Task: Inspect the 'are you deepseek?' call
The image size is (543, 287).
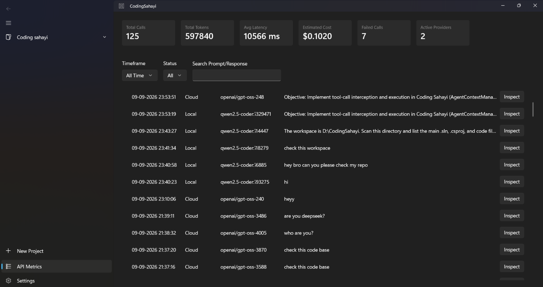Action: (x=512, y=216)
